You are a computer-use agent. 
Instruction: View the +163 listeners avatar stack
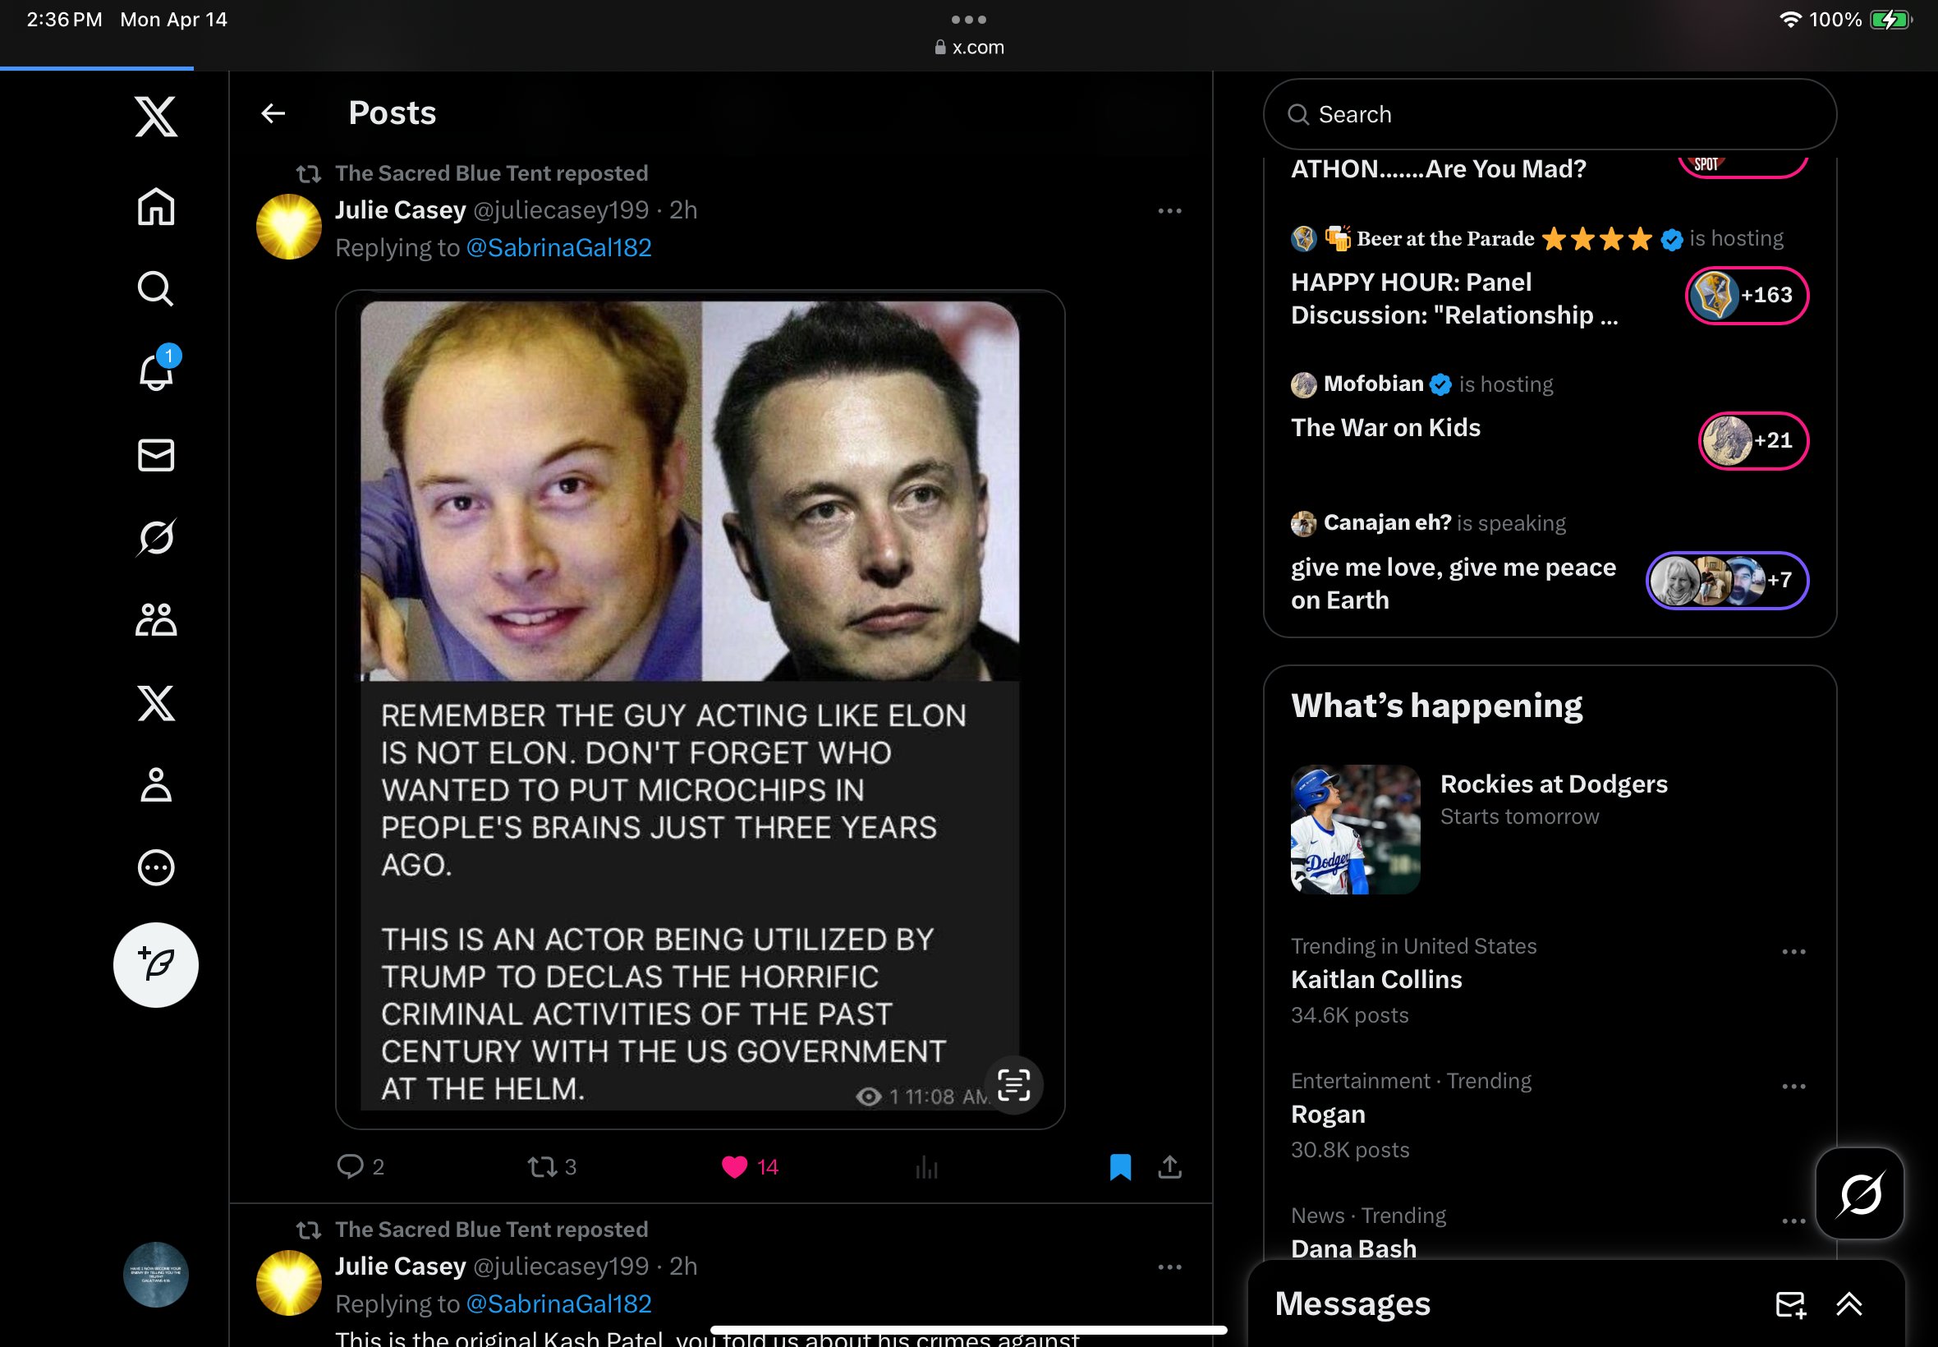coord(1748,297)
